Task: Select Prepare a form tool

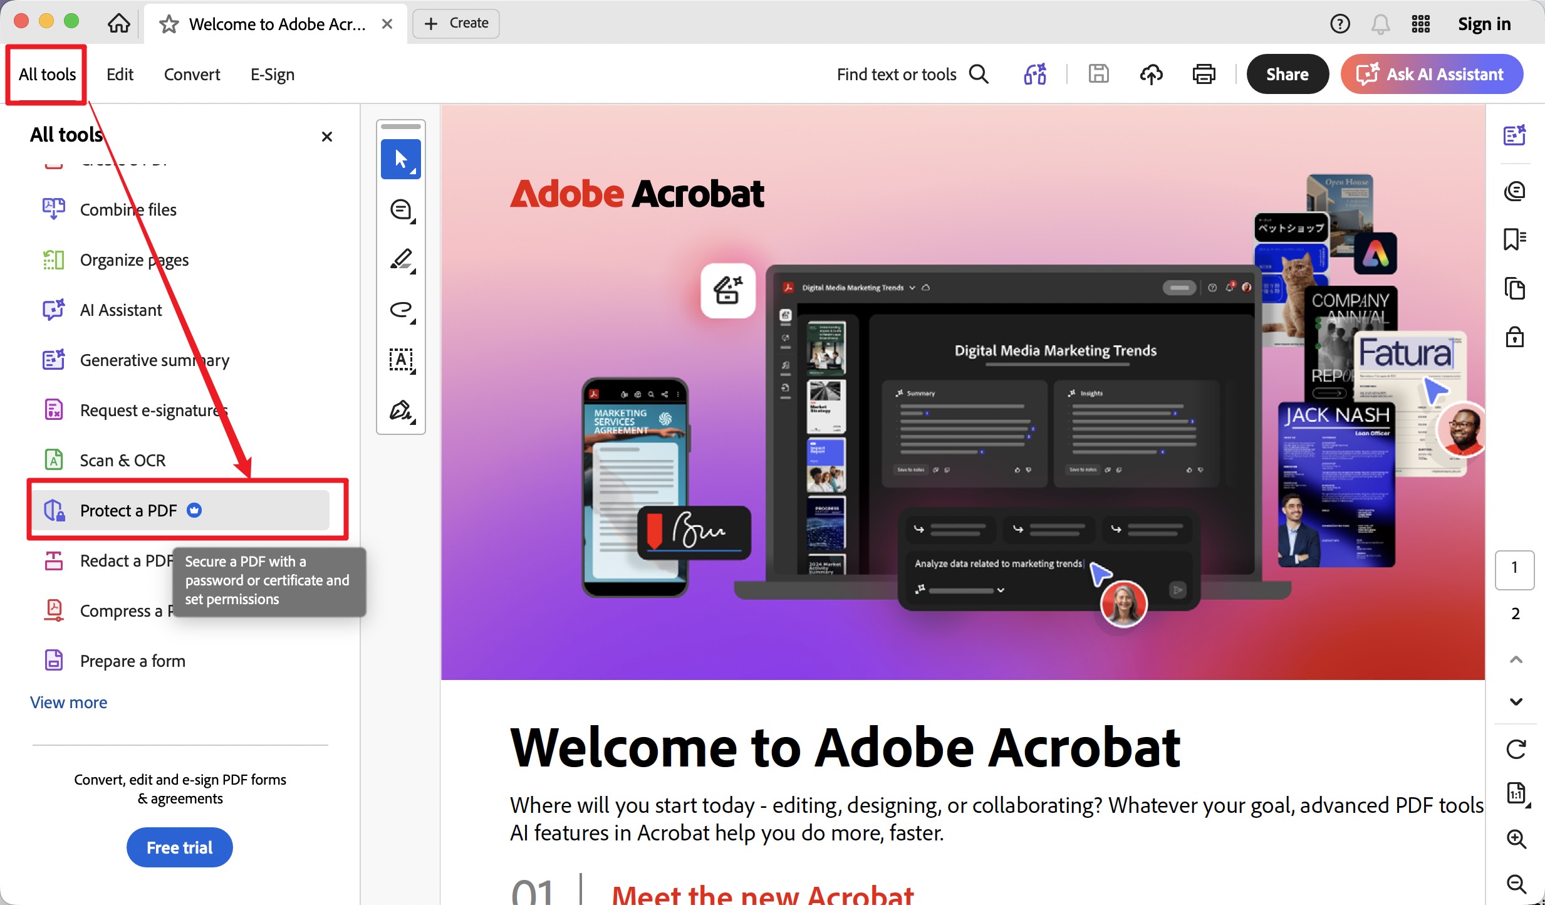Action: 182,661
